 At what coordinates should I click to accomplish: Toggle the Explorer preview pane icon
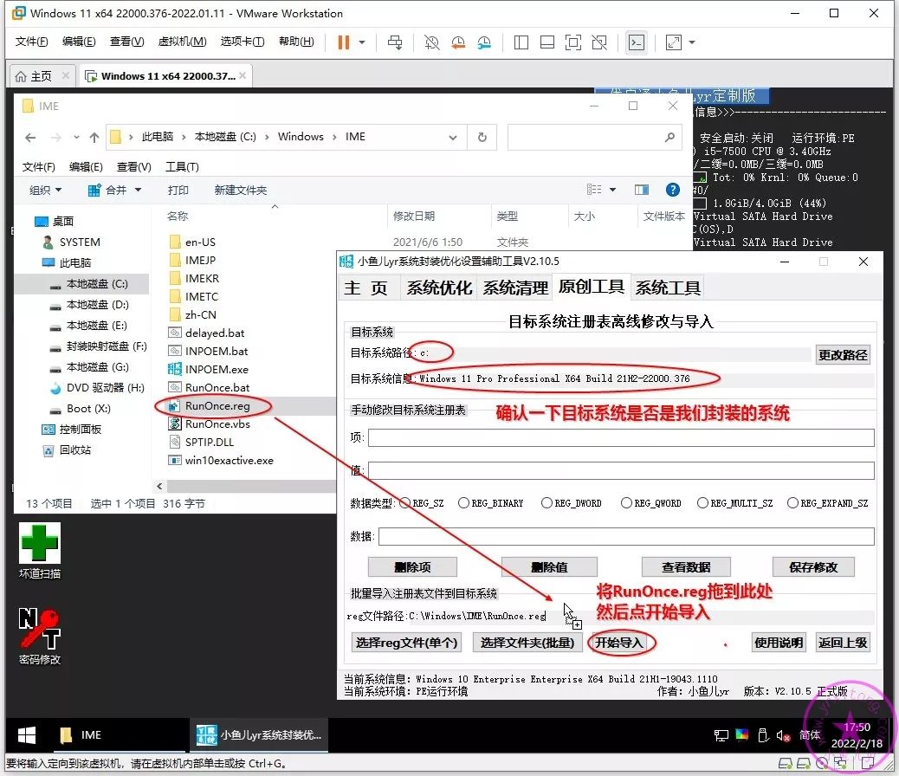tap(642, 190)
